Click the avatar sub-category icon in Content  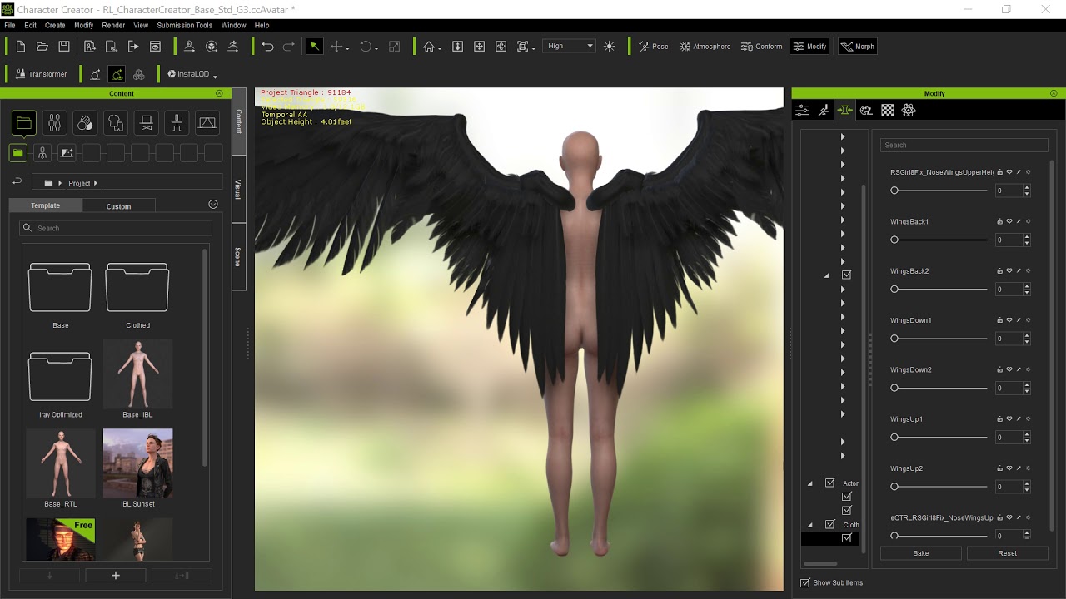tap(42, 153)
